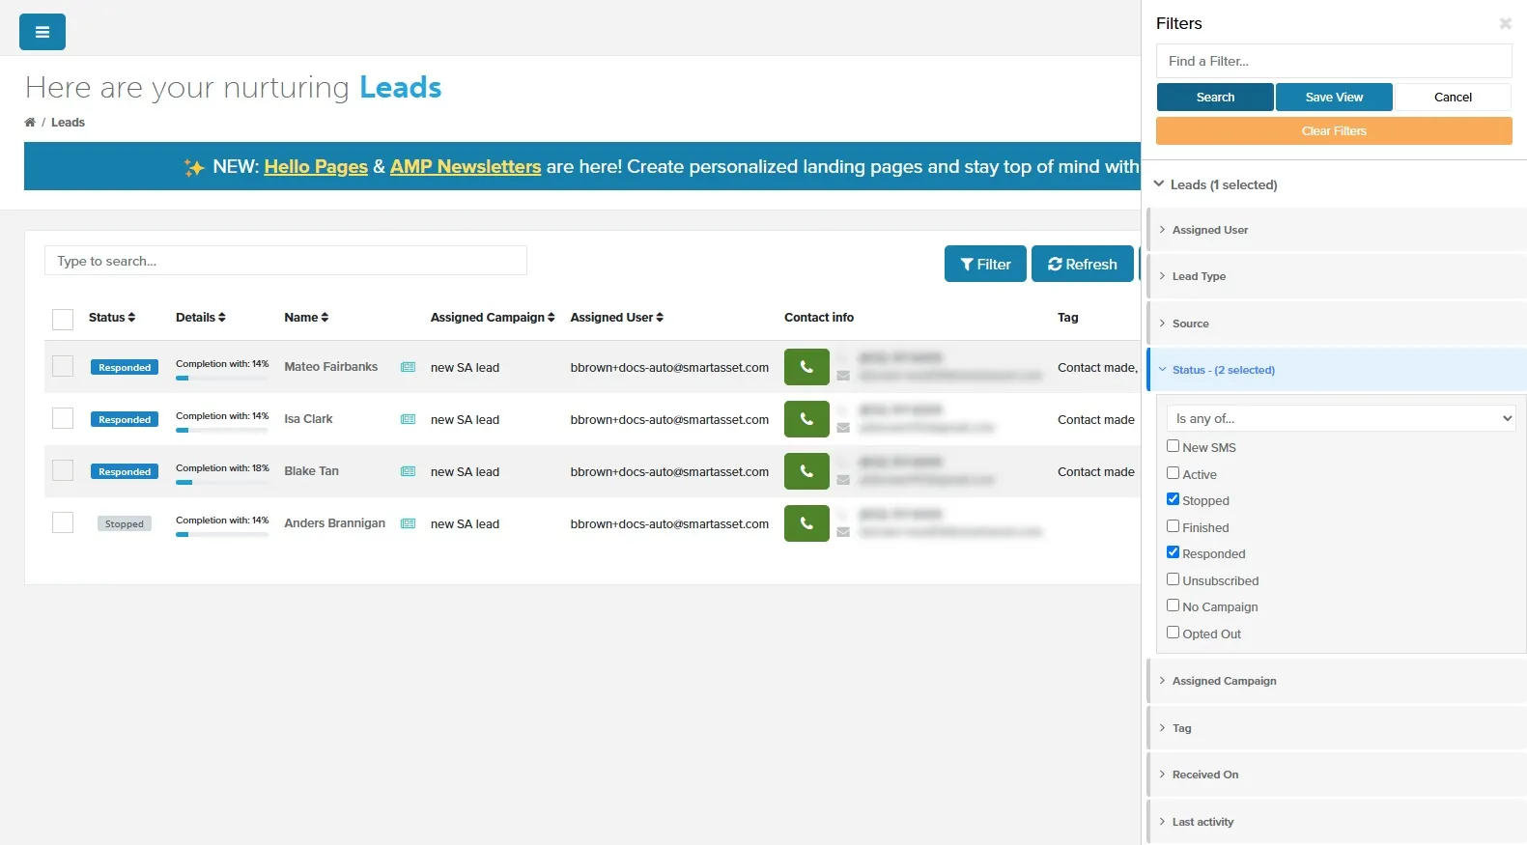
Task: Open Blake Tan contact card icon
Action: [x=409, y=471]
